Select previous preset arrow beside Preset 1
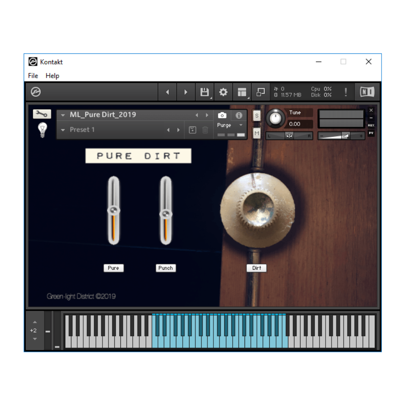 168,130
